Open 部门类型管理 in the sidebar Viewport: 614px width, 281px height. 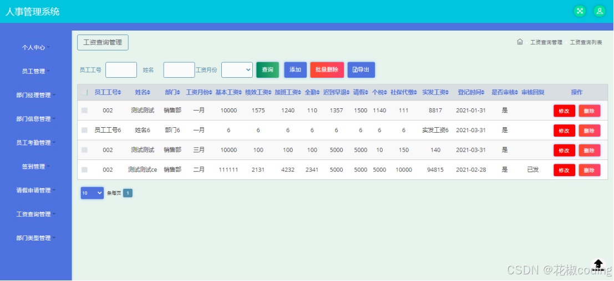tap(35, 238)
